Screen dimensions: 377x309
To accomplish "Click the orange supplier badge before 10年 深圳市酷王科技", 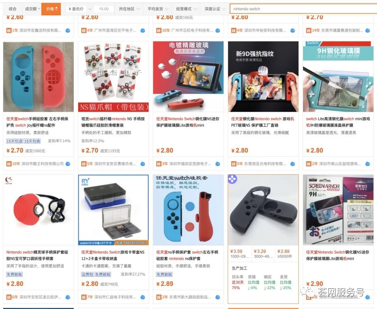I will (x=9, y=164).
